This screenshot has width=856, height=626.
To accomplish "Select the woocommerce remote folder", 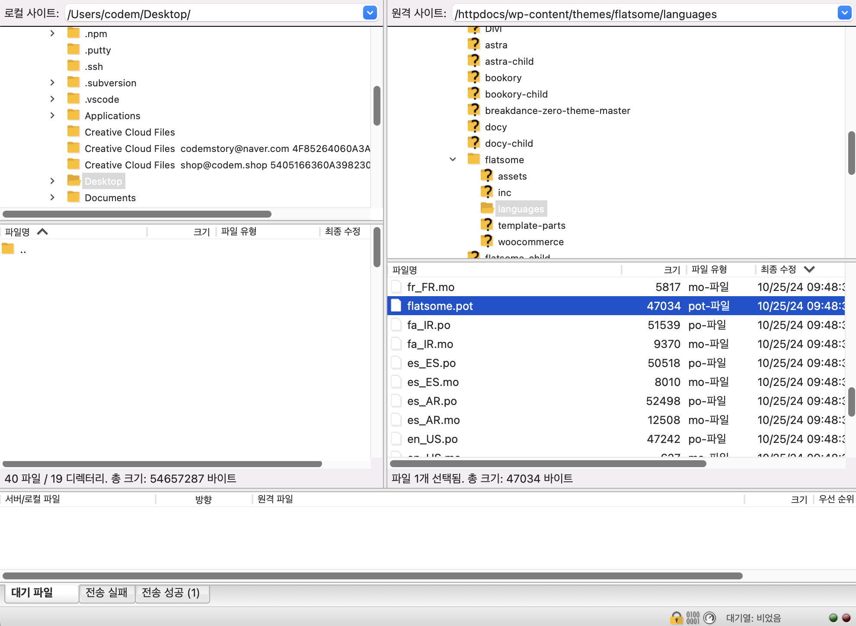I will click(530, 242).
